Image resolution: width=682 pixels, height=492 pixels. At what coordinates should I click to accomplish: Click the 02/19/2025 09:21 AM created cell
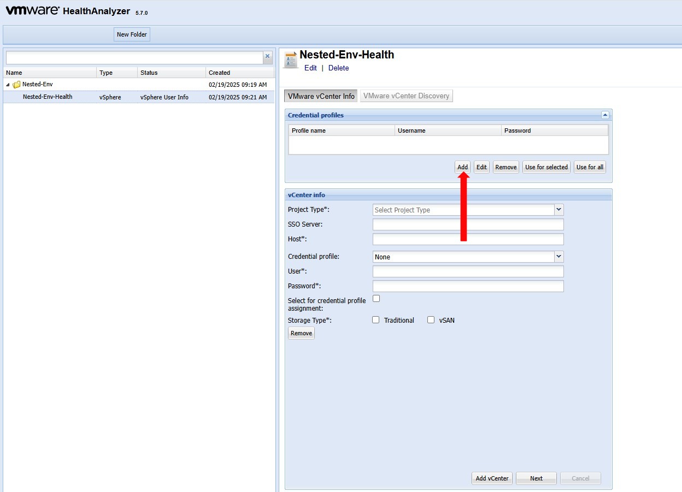click(x=238, y=97)
